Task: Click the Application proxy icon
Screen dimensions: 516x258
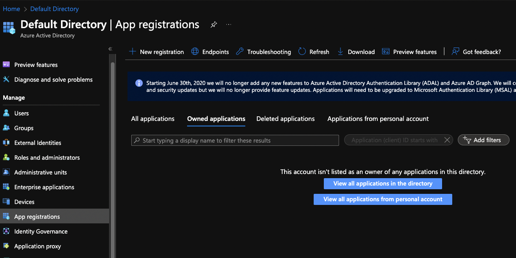Action: coord(6,246)
